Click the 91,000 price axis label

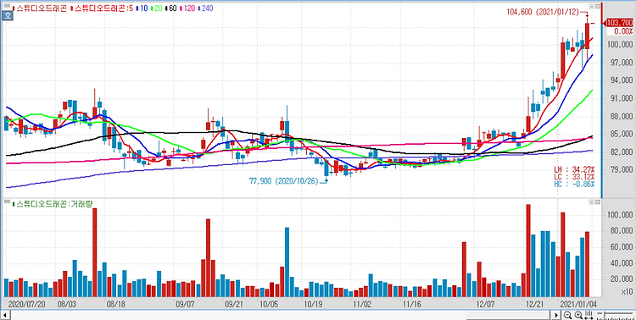pos(622,98)
